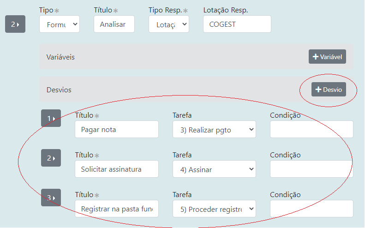Screen dimensions: 365x228
Task: Expand desvio row 3 handle
Action: 51,198
